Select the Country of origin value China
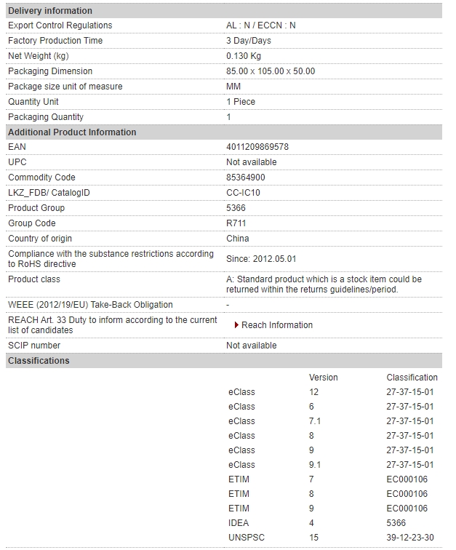Image resolution: width=456 pixels, height=550 pixels. pos(238,239)
